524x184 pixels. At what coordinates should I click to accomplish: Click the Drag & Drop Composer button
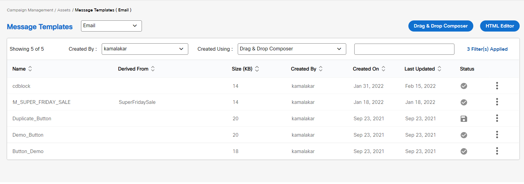pos(441,26)
